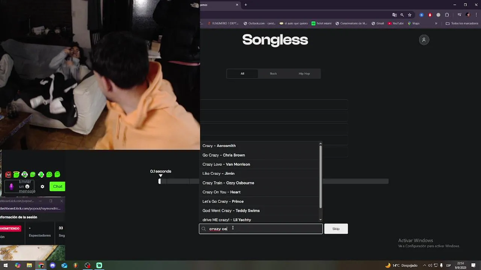Click the translate page icon in Chrome
The width and height of the screenshot is (481, 270).
click(395, 15)
